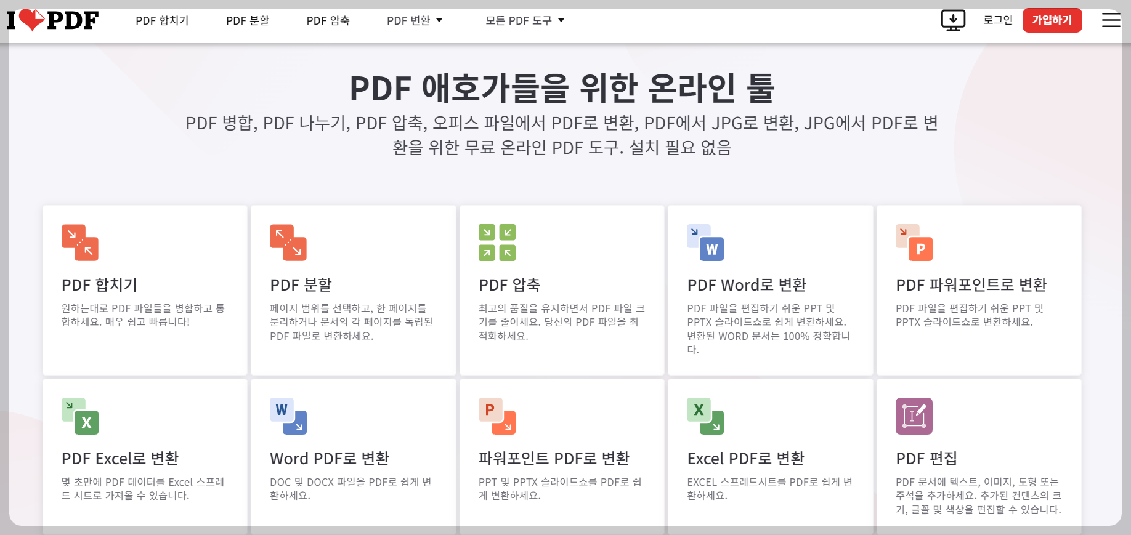
Task: Open PDF 압축 in the top menu
Action: [x=328, y=20]
